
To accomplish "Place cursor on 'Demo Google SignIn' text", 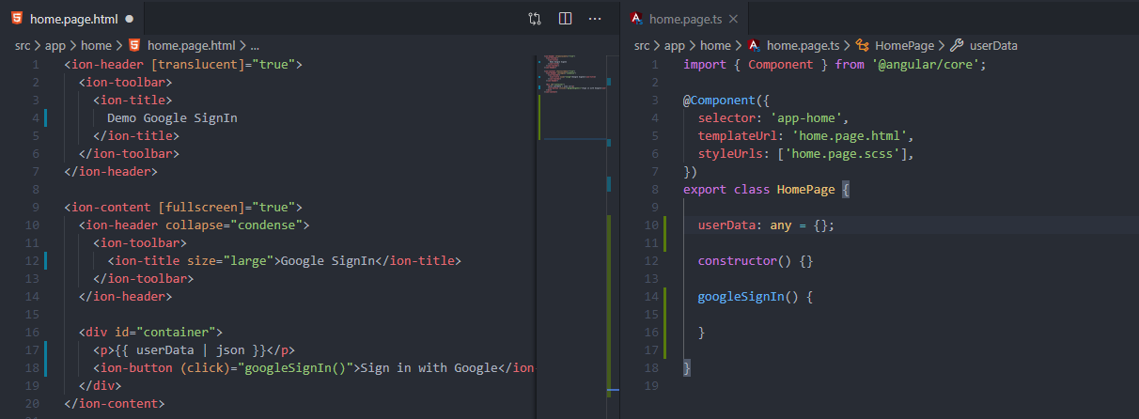I will [172, 118].
